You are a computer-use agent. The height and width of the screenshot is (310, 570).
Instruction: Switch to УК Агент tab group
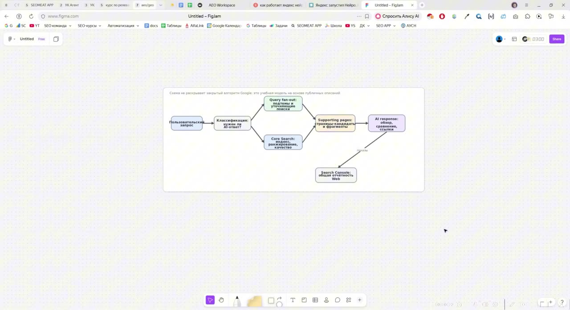[69, 5]
